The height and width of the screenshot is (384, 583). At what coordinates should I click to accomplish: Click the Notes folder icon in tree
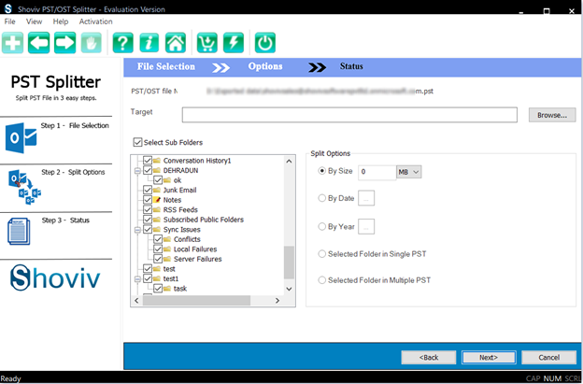(x=157, y=200)
